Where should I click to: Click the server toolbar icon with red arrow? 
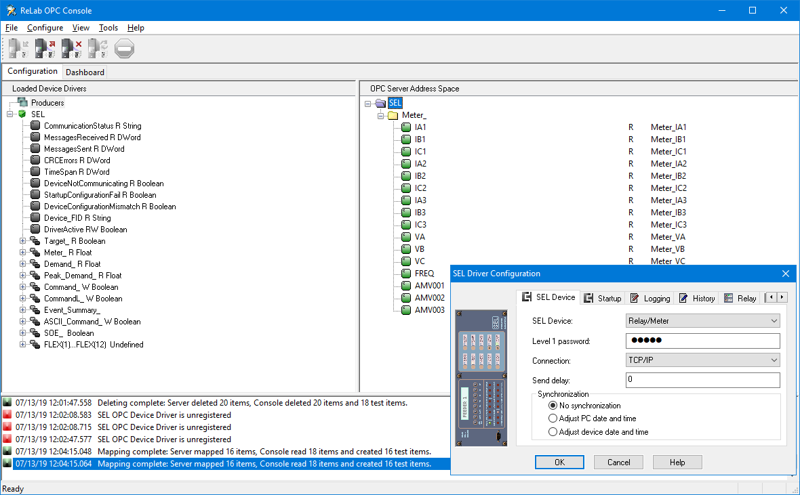click(x=45, y=48)
